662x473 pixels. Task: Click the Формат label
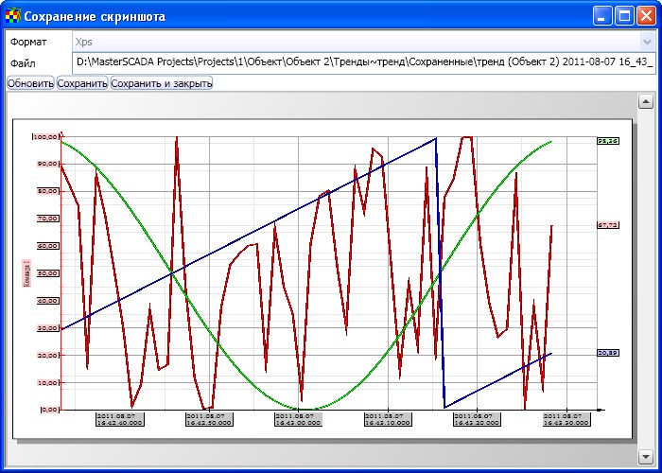28,42
